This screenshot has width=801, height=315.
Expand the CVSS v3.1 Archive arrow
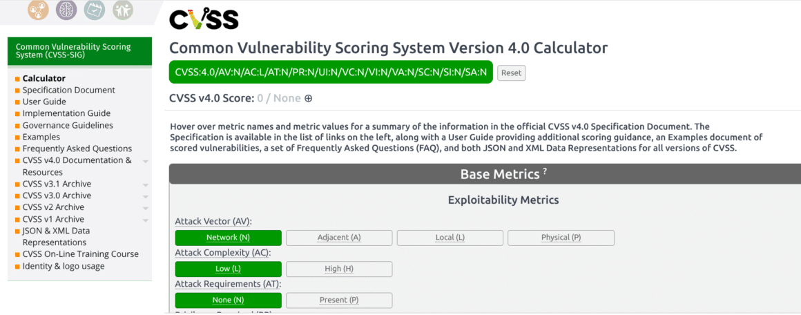146,185
